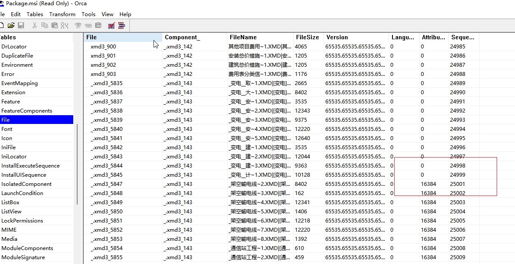Image resolution: width=515 pixels, height=264 pixels.
Task: Select the ModuleSignature table
Action: pos(23,257)
